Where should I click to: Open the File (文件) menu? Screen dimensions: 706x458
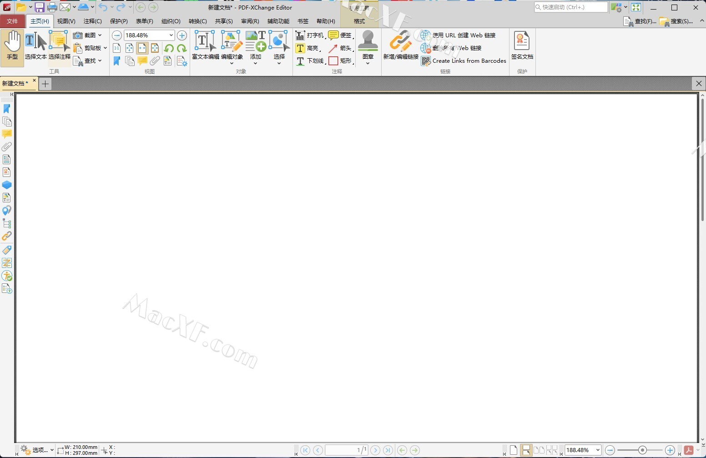point(12,21)
